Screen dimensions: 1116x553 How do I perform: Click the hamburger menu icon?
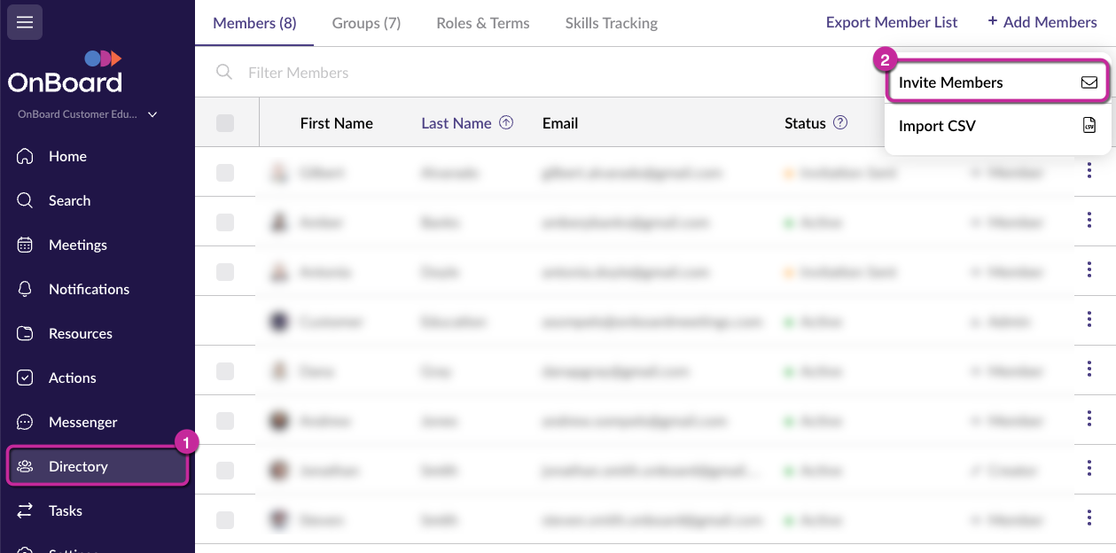pyautogui.click(x=25, y=22)
